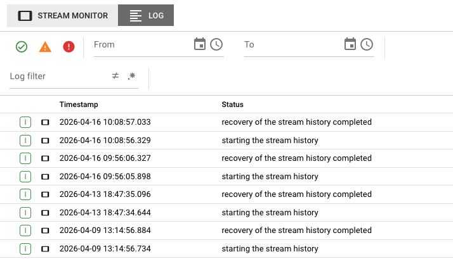Viewport: 453px width, 259px height.
Task: Toggle the not-equal invert filter icon
Action: pos(115,76)
